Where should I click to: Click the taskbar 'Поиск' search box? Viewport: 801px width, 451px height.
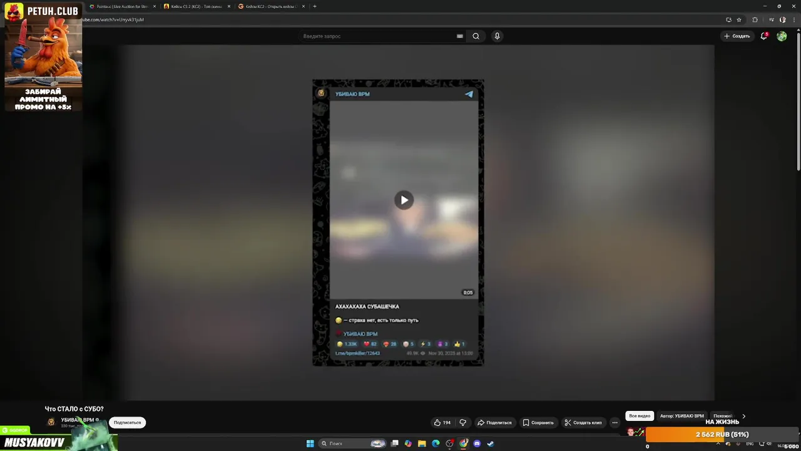point(352,443)
